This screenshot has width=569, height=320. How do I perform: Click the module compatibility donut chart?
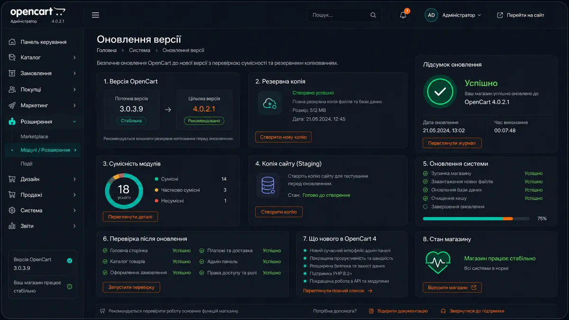[124, 191]
